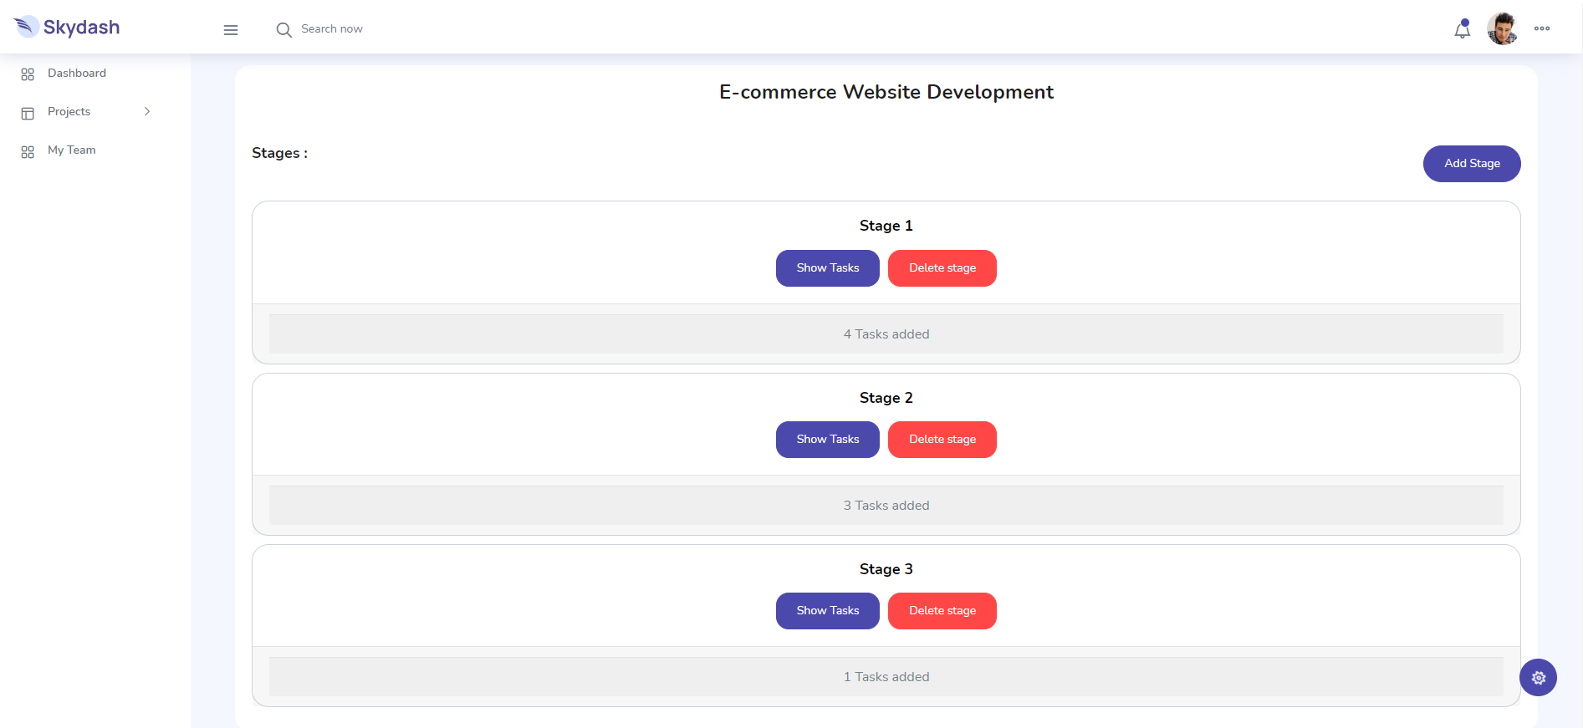Open My Team page
The width and height of the screenshot is (1583, 728).
point(72,150)
